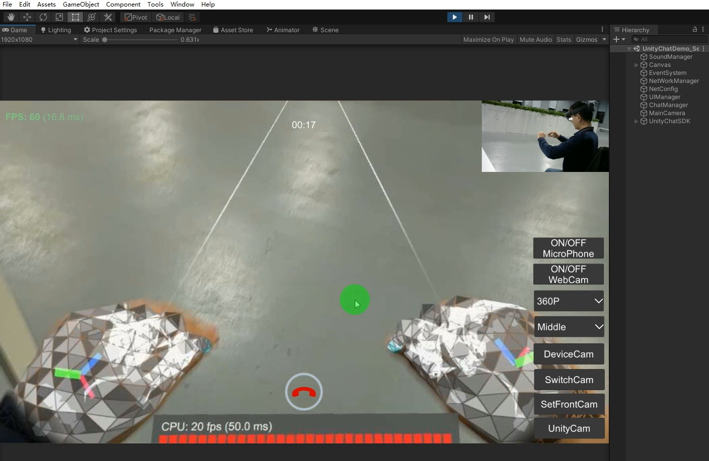Click the DeviceCam button
This screenshot has width=709, height=461.
(569, 354)
